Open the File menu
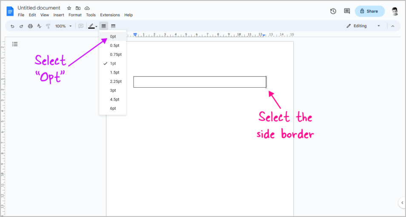406x217 pixels. 21,15
